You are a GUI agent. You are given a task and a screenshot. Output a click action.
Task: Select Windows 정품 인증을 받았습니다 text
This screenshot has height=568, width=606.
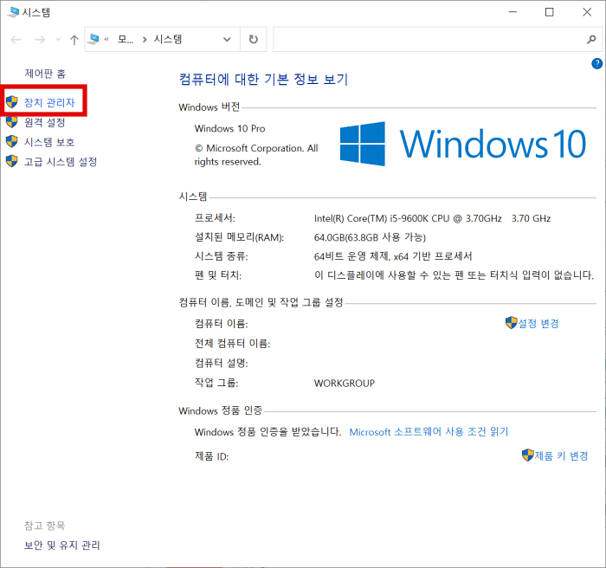coord(268,432)
